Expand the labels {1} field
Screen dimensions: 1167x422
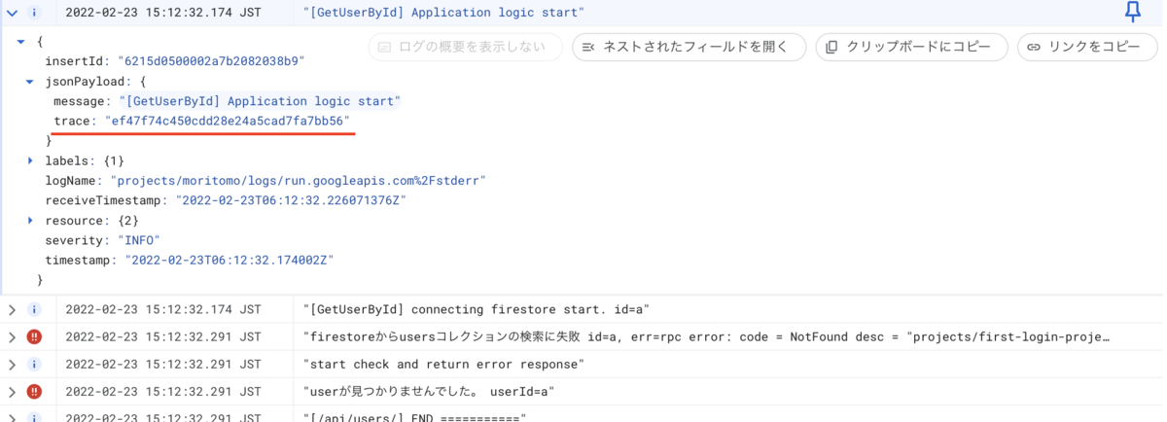[x=29, y=160]
